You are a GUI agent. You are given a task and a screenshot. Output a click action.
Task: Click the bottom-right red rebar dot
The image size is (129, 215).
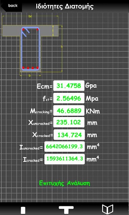tap(37, 68)
